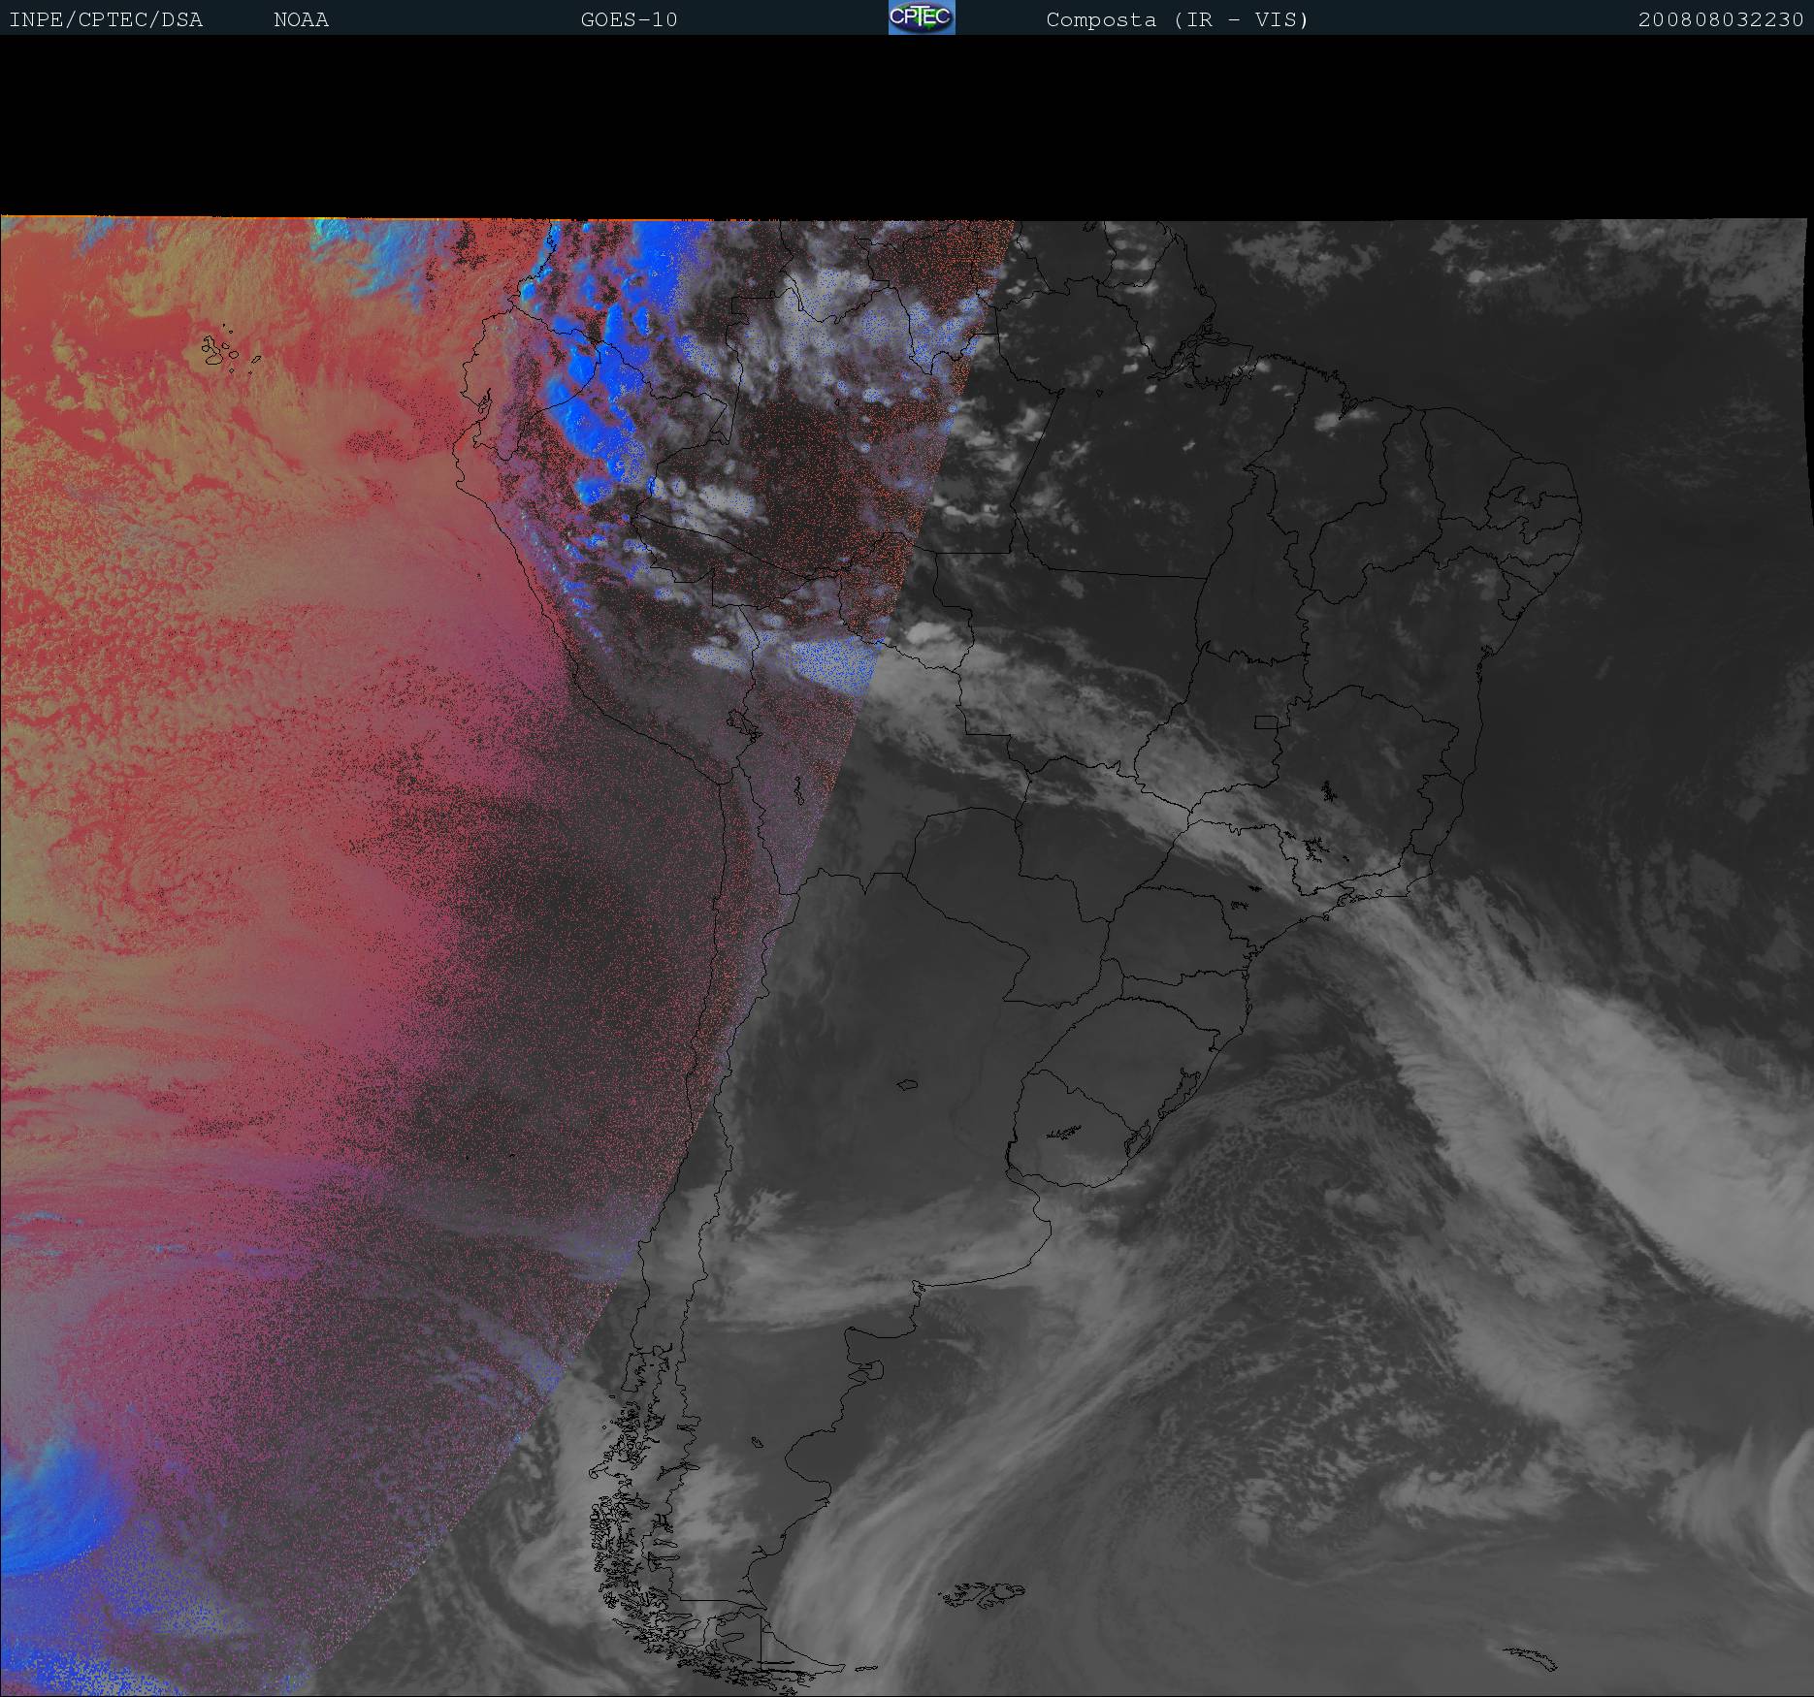The image size is (1814, 1697).
Task: Click the NOAA label in the header
Action: (302, 20)
